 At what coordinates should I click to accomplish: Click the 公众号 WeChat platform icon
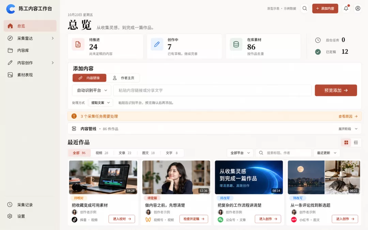[x=220, y=220]
